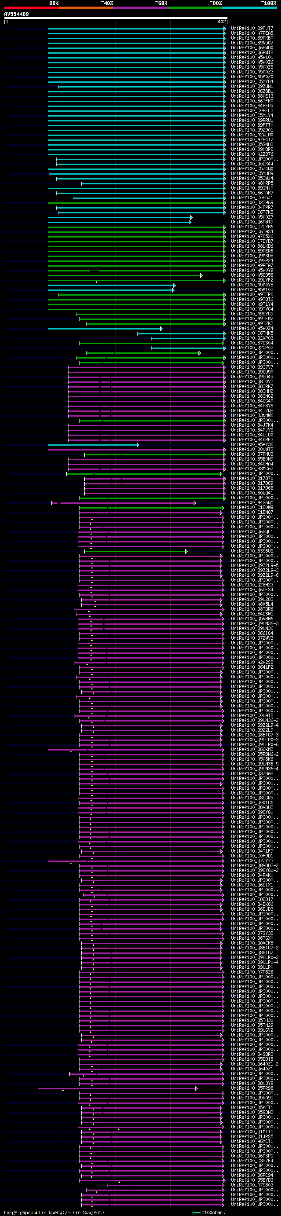
Task: Click the Large gaps legend text
Action: click(54, 1212)
